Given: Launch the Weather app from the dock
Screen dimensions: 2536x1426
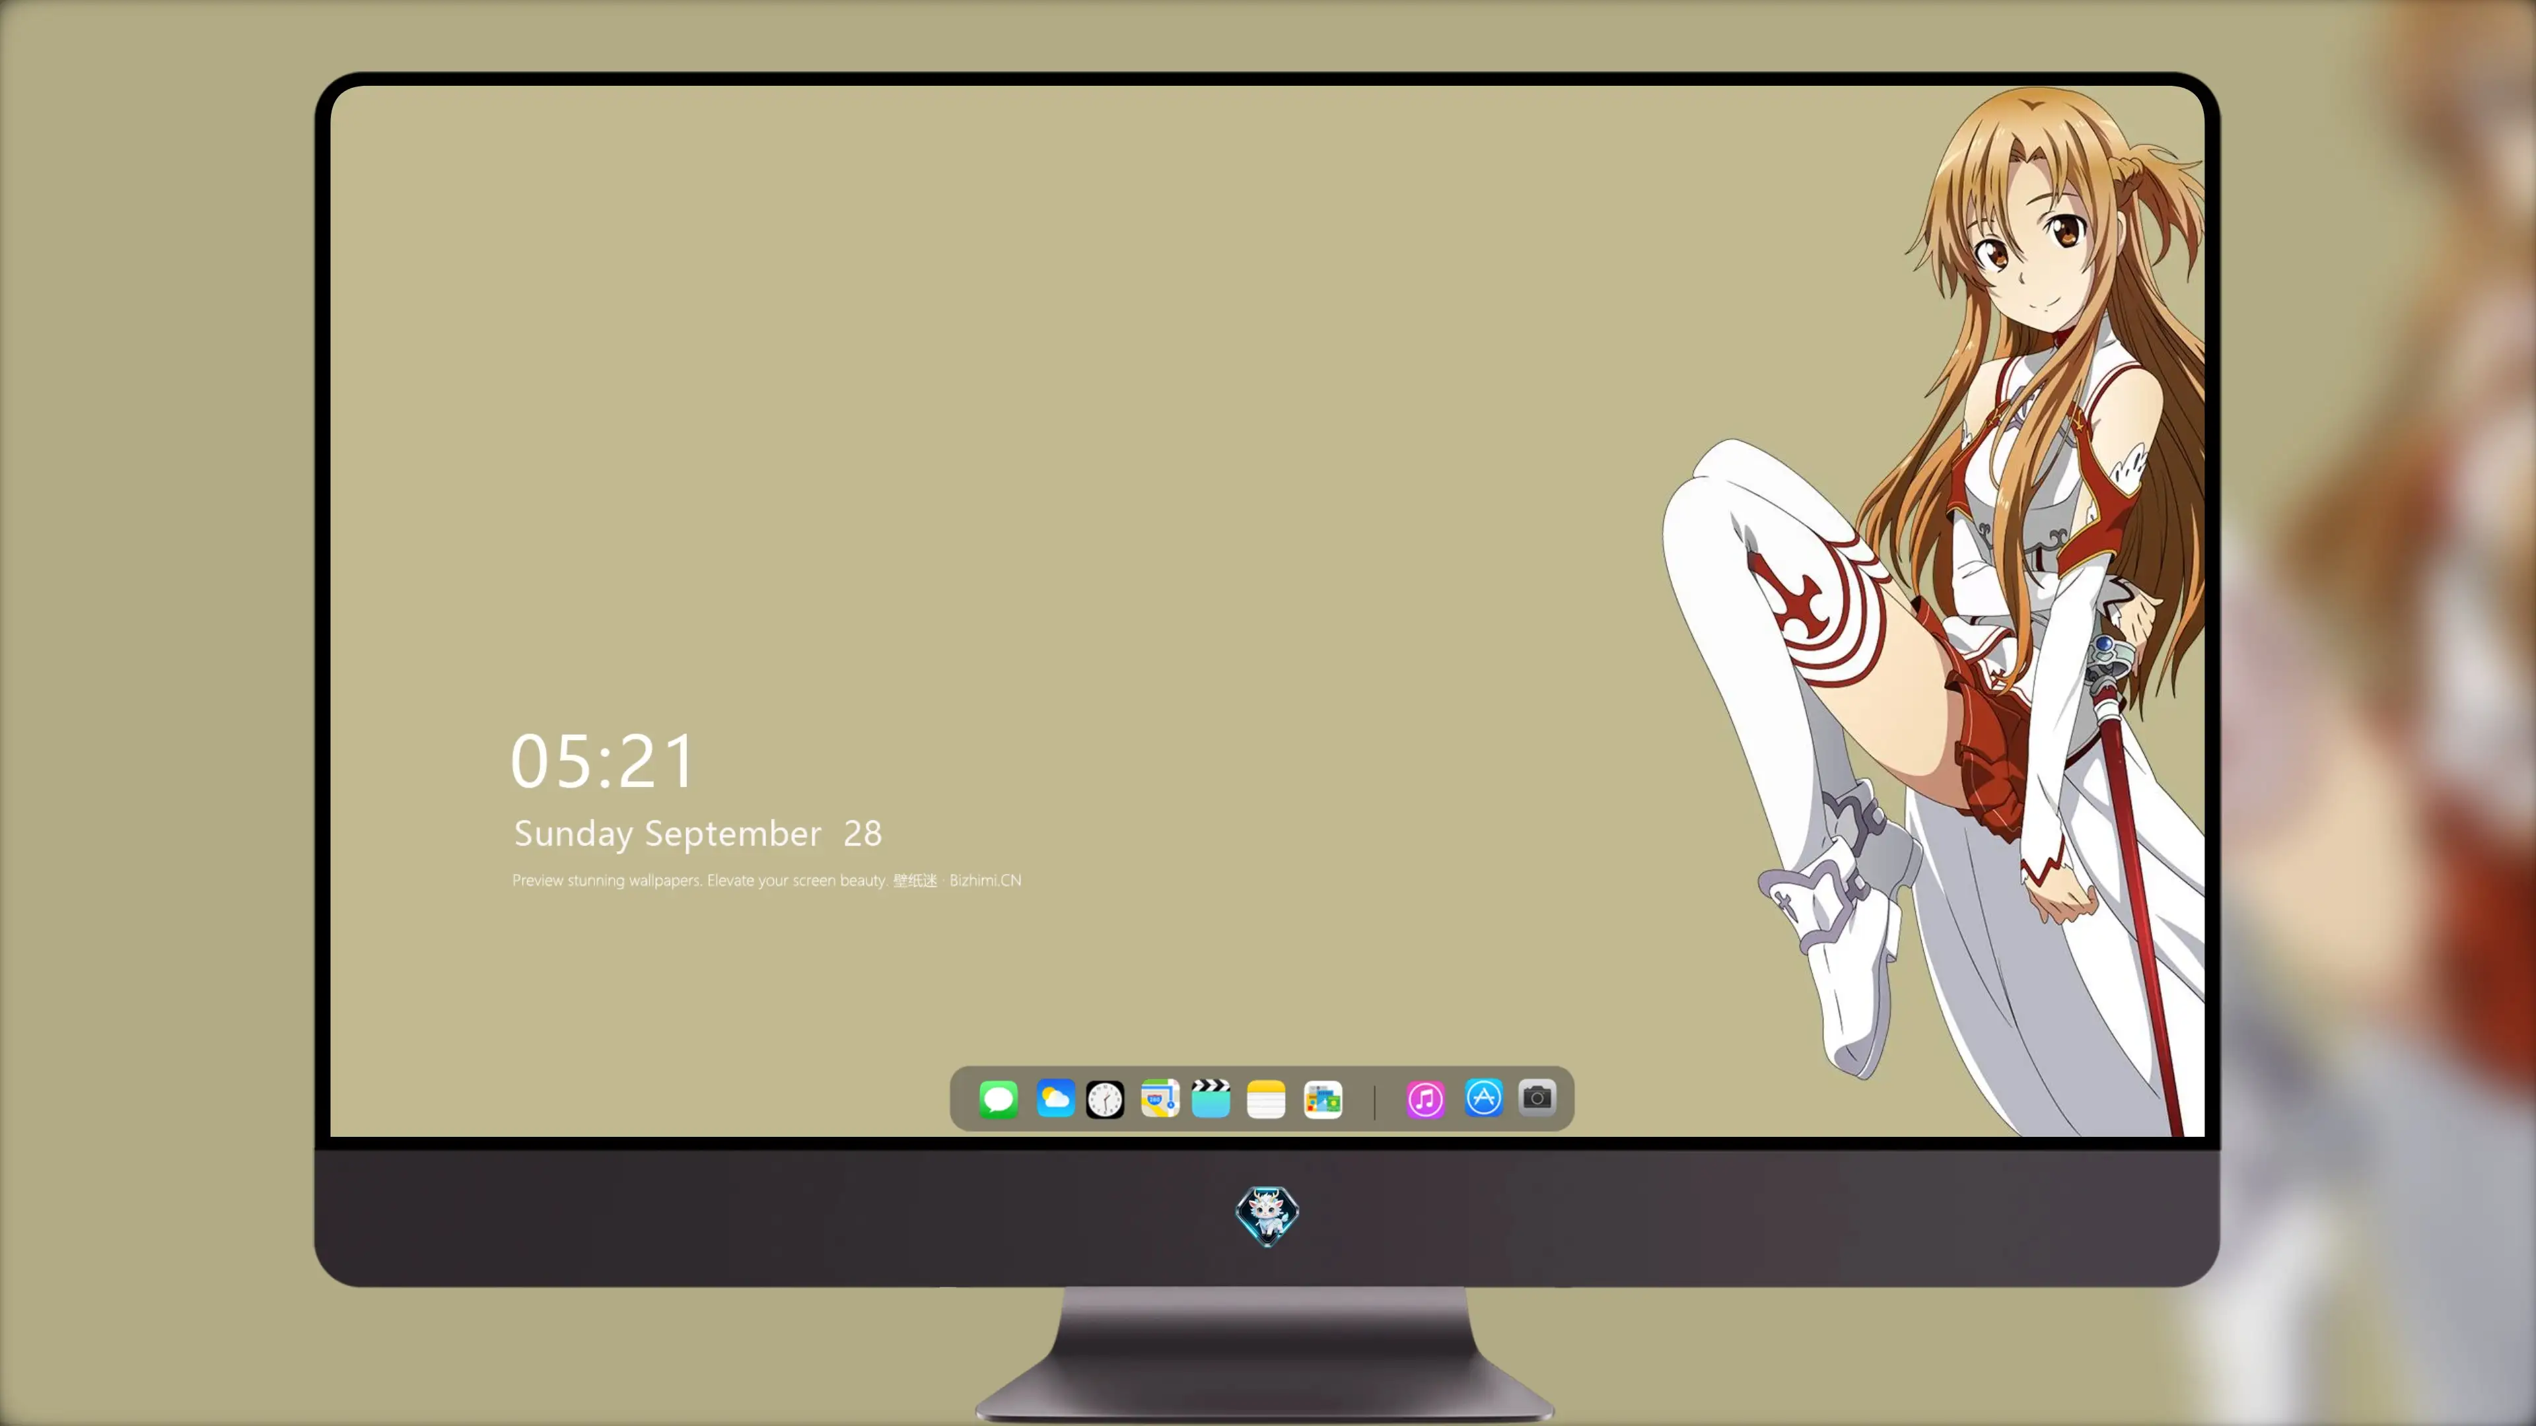Looking at the screenshot, I should 1055,1099.
